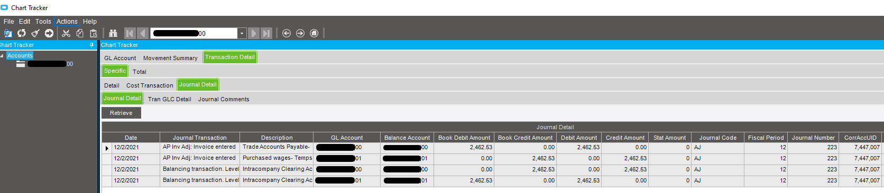The width and height of the screenshot is (884, 193).
Task: Open the Help menu
Action: pos(90,22)
